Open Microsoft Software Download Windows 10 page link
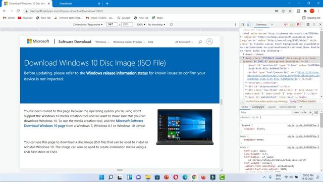This screenshot has height=182, width=323. 83,123
